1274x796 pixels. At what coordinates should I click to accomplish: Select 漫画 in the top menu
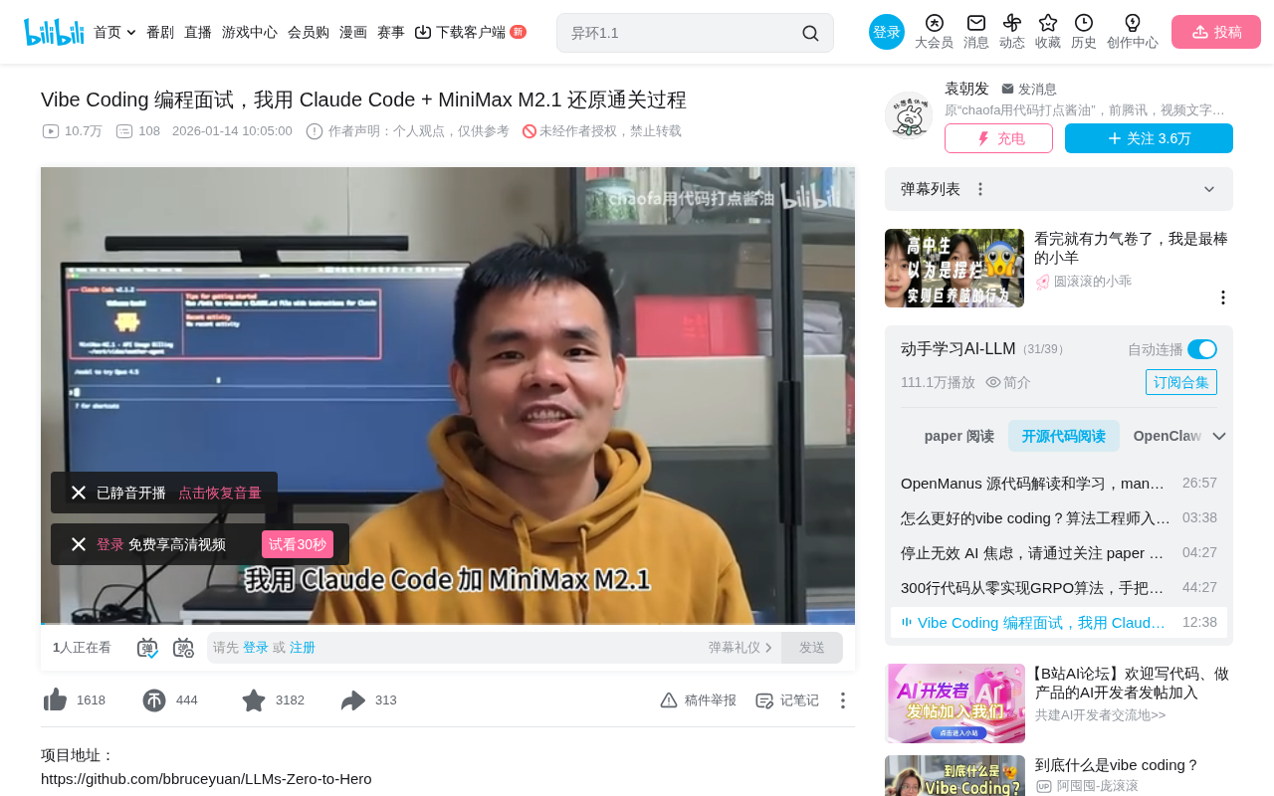pyautogui.click(x=353, y=32)
